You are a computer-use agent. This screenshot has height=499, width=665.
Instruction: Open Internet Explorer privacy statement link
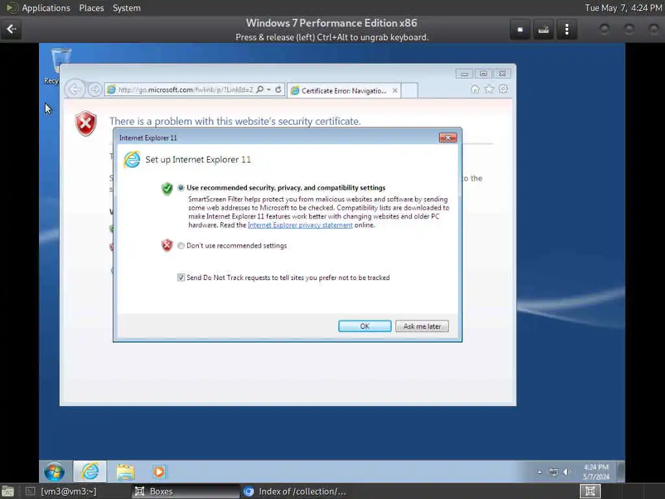300,225
